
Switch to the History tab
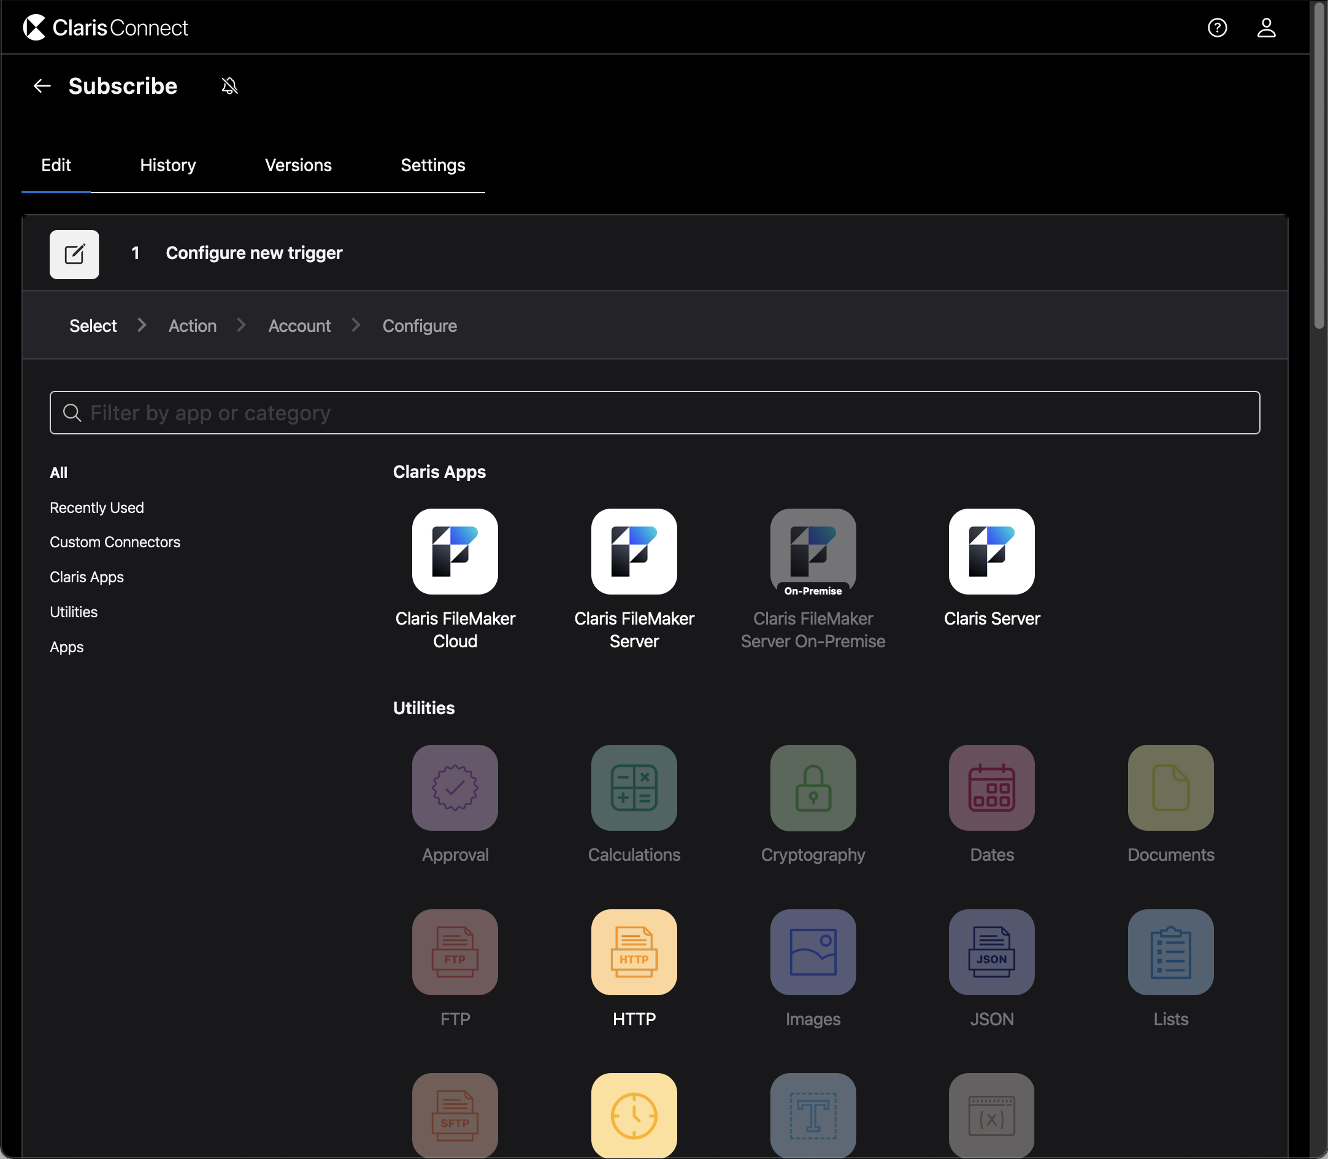(x=167, y=166)
